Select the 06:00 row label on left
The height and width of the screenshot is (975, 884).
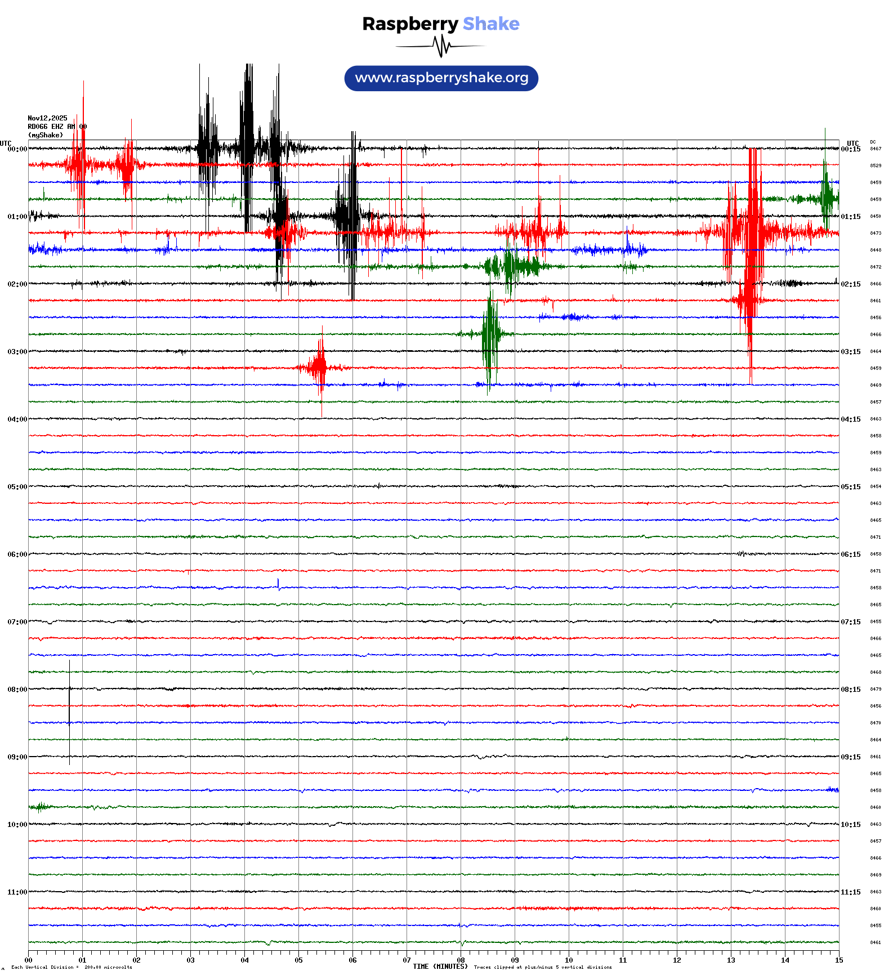pos(17,554)
